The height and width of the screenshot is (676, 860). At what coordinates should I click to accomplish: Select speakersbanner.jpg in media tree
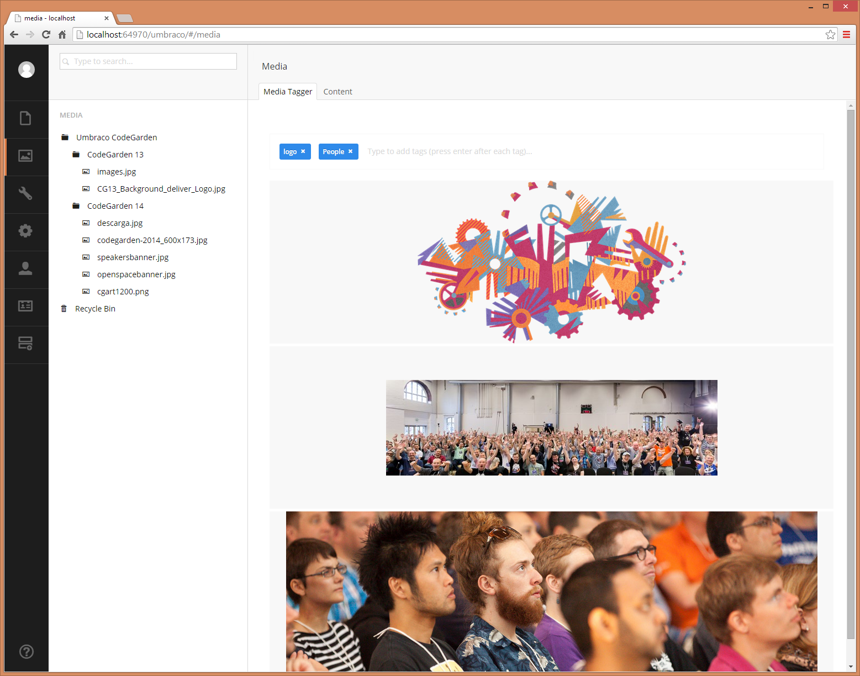pos(133,257)
